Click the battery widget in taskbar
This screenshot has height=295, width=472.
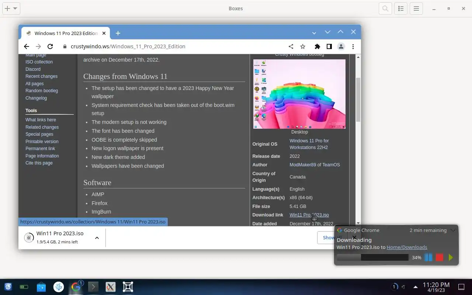24,287
